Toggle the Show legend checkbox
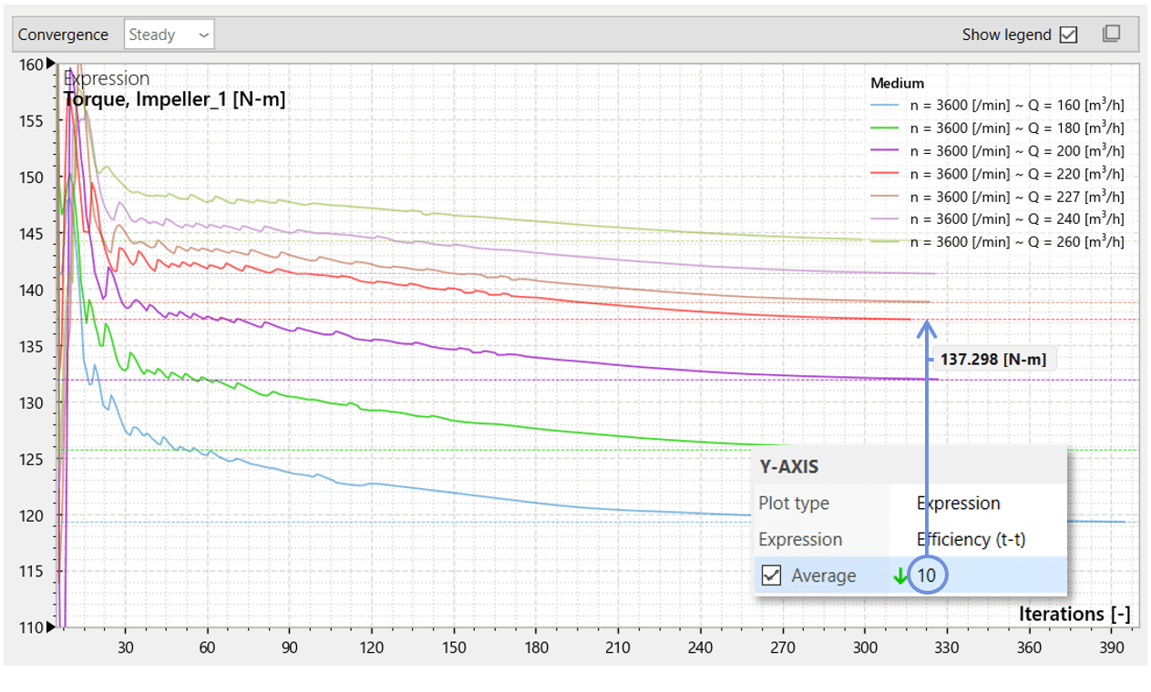This screenshot has height=692, width=1151. point(1069,35)
